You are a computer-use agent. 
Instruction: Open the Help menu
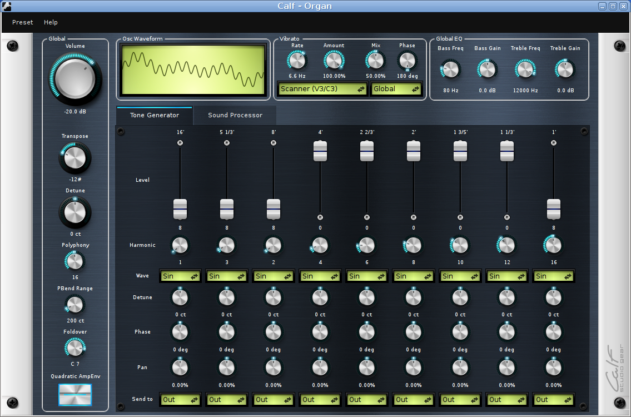[x=51, y=22]
